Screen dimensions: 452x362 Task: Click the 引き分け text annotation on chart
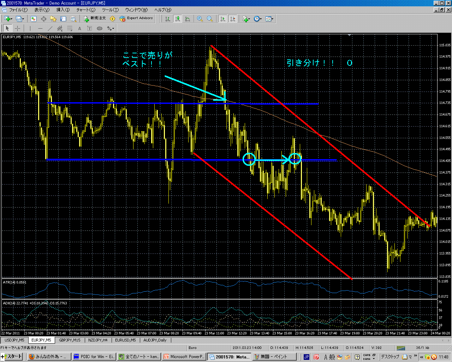(310, 63)
